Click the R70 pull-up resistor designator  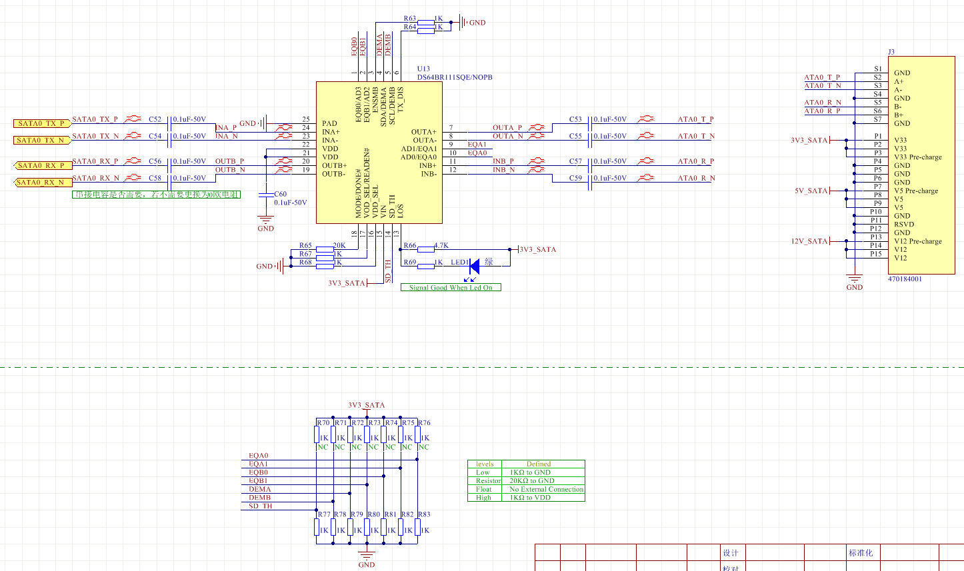point(323,422)
